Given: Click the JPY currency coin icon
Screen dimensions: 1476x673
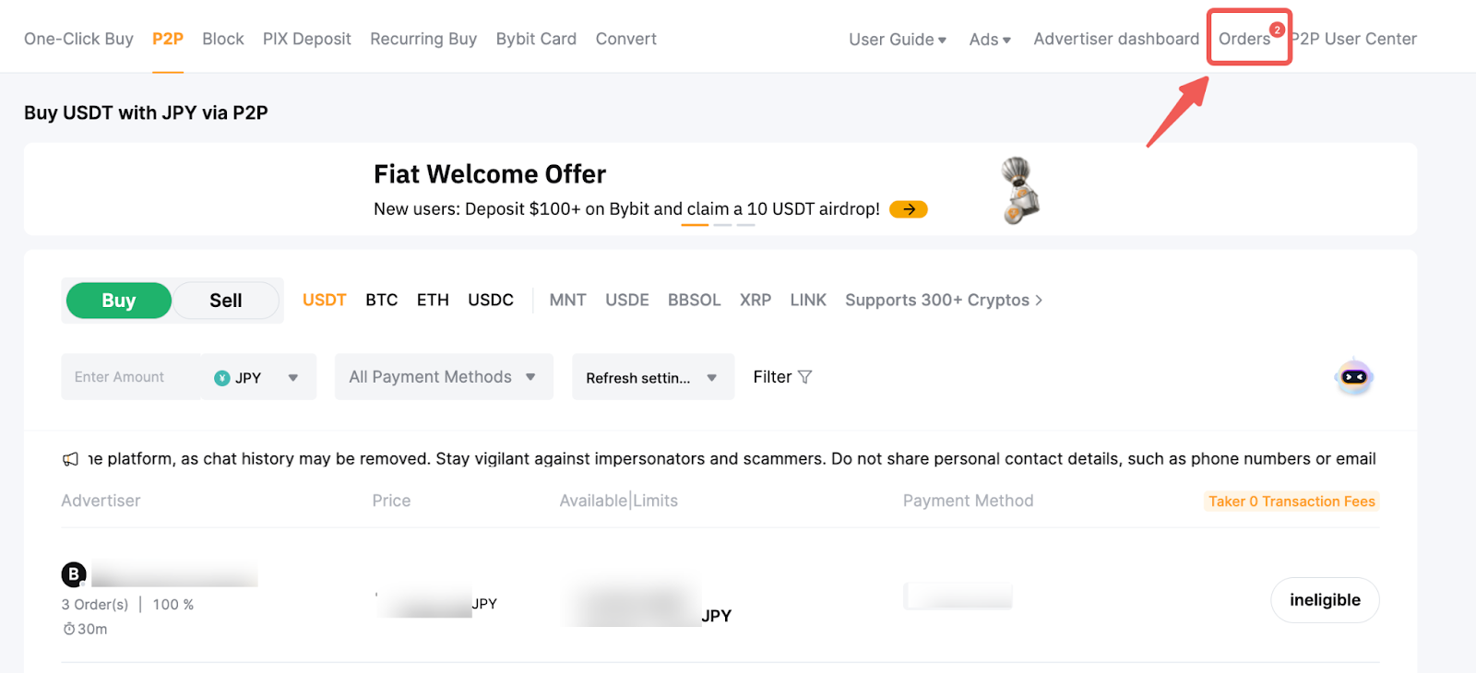Looking at the screenshot, I should [222, 378].
